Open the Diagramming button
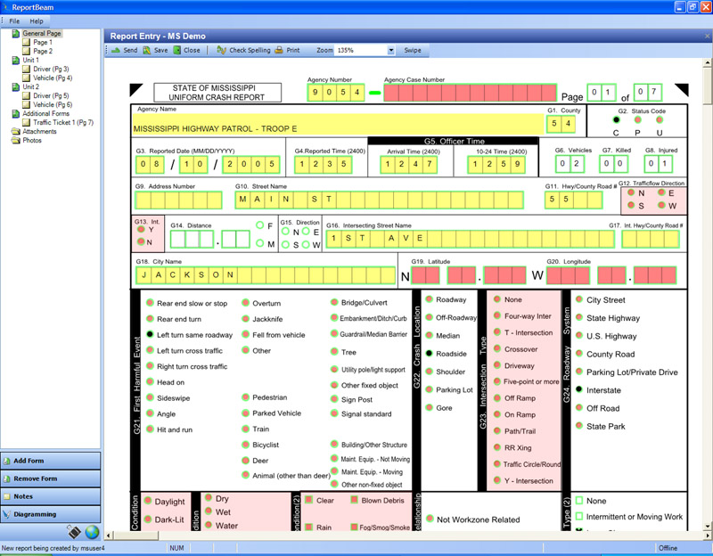The width and height of the screenshot is (713, 556). click(51, 514)
